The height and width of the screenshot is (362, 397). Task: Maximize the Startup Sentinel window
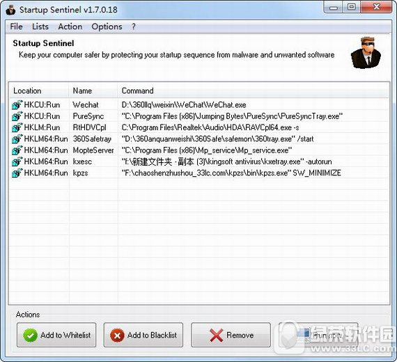pyautogui.click(x=352, y=7)
